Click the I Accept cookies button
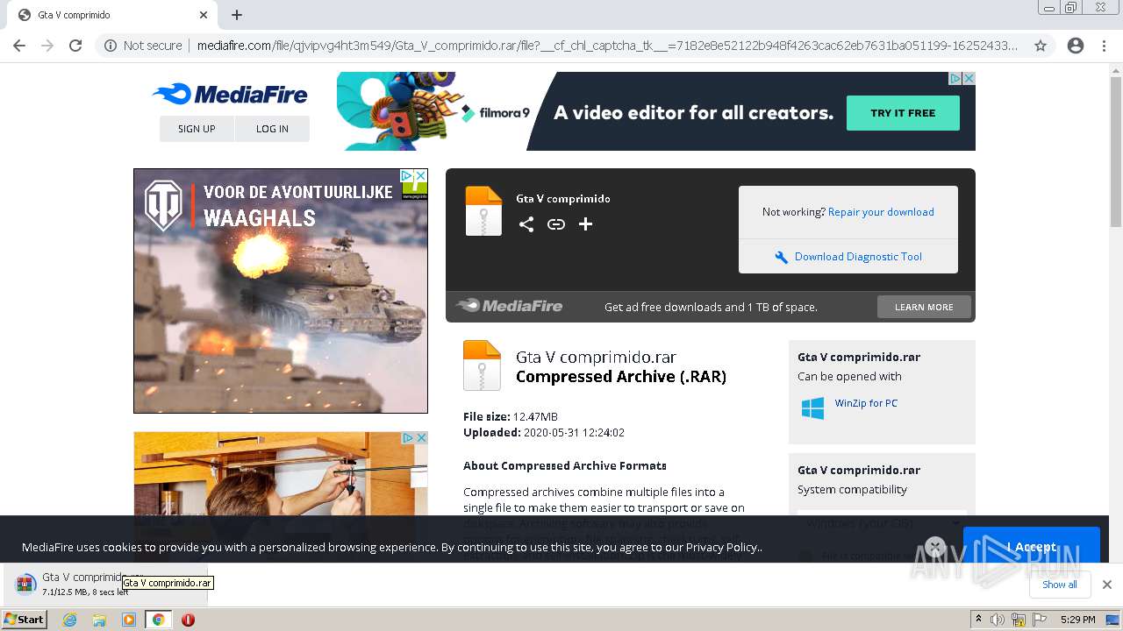The height and width of the screenshot is (631, 1123). click(x=1032, y=547)
